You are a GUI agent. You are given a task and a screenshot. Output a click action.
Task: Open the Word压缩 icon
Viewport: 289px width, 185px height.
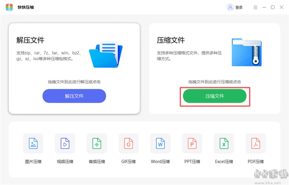click(x=160, y=143)
